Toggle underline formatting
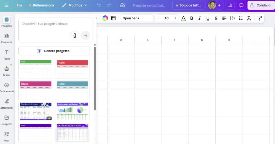Image resolution: width=275 pixels, height=144 pixels. tap(208, 18)
